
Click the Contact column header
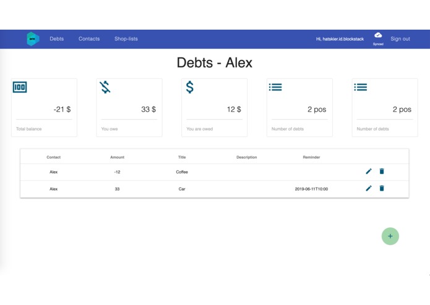click(x=53, y=157)
